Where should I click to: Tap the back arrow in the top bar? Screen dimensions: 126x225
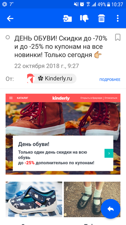point(10,18)
